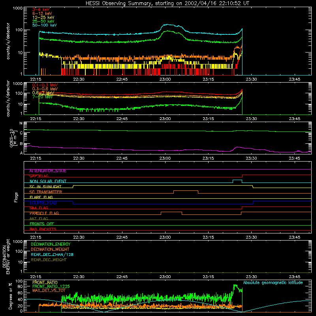Viewport: 316px width, 316px height.
Task: Click the 1000 tick on the keV panel axis
Action: pyautogui.click(x=18, y=8)
